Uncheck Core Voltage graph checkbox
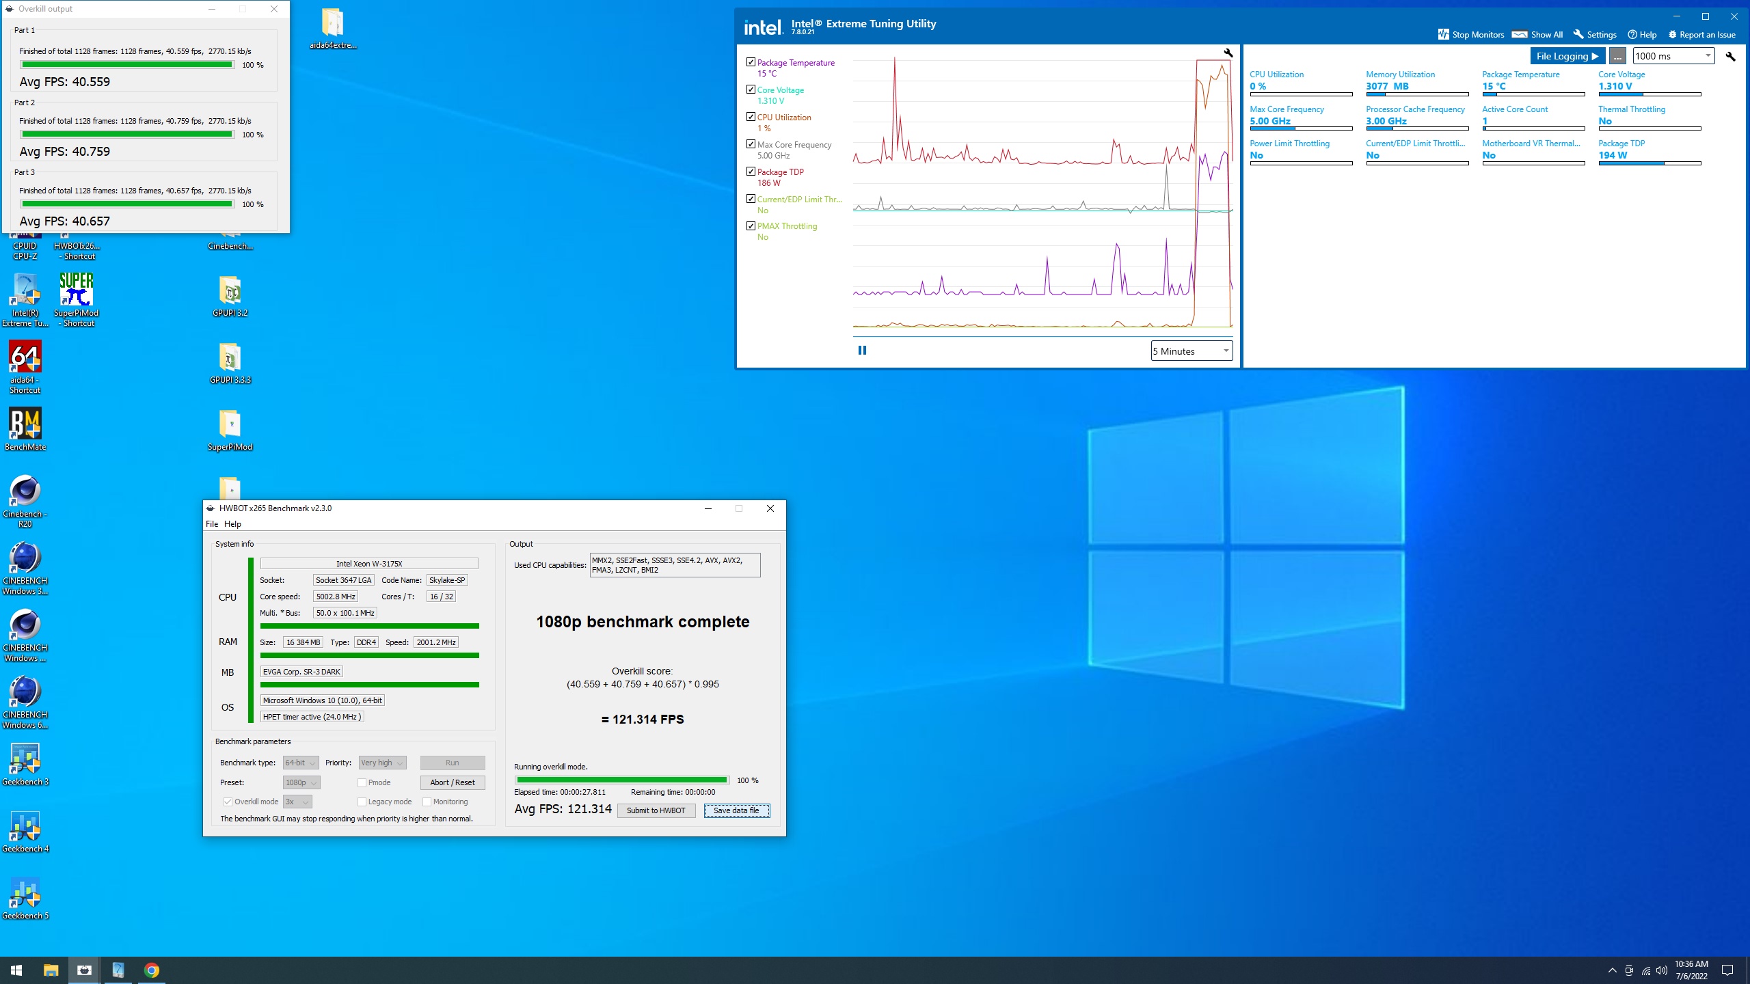 coord(751,90)
